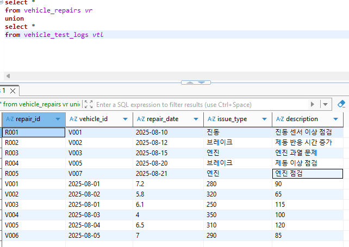
Task: Select cell 엔진 점검
Action: click(308, 173)
